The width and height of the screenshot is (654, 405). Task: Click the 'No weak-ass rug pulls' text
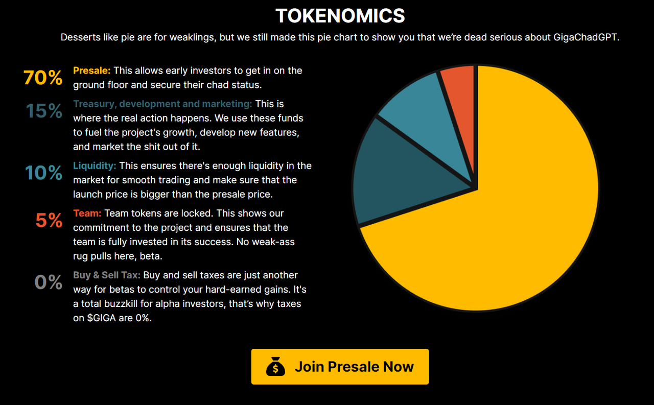(184, 249)
